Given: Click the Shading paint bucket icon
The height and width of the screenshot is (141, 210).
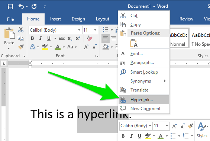Looking at the screenshot, I should click(106, 47).
